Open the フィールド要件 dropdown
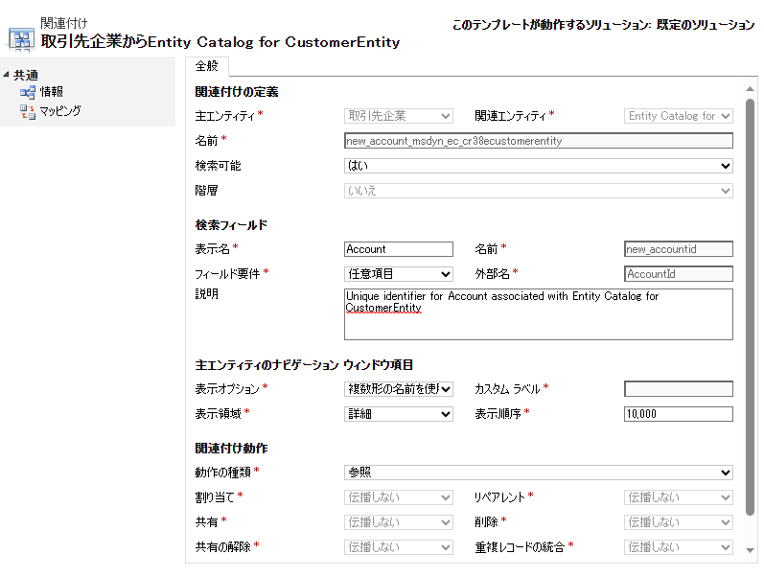Image resolution: width=764 pixels, height=577 pixels. pyautogui.click(x=399, y=274)
